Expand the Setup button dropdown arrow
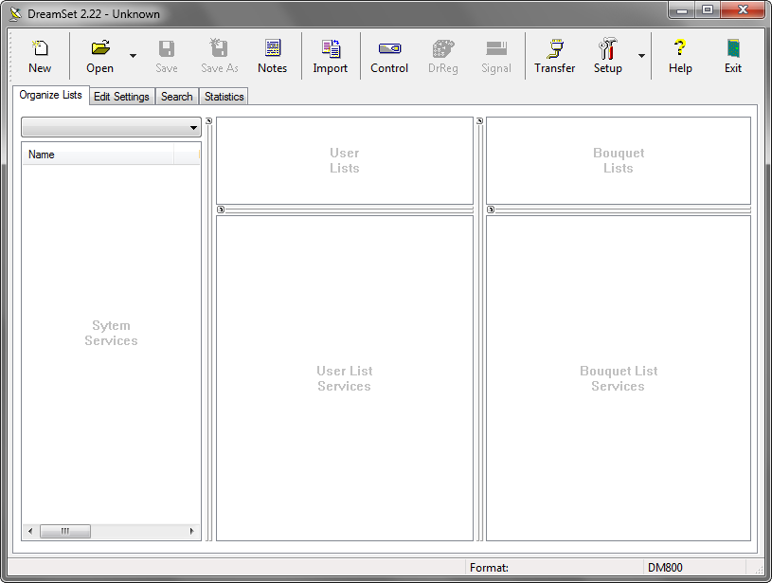 pos(641,56)
